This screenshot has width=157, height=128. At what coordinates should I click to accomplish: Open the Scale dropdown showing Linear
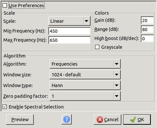pos(69,21)
